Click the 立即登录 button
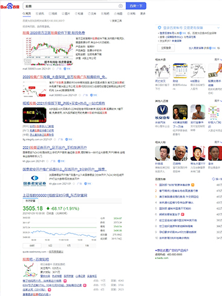The image size is (222, 296). [166, 48]
